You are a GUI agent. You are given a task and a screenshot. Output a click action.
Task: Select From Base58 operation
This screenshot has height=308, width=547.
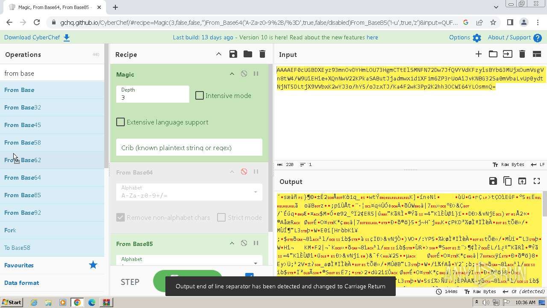click(52, 142)
